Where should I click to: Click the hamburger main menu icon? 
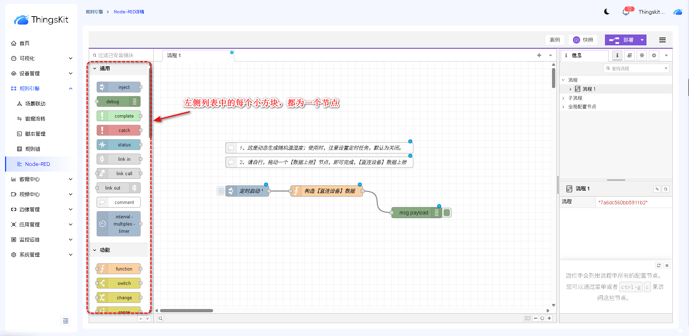(x=662, y=40)
